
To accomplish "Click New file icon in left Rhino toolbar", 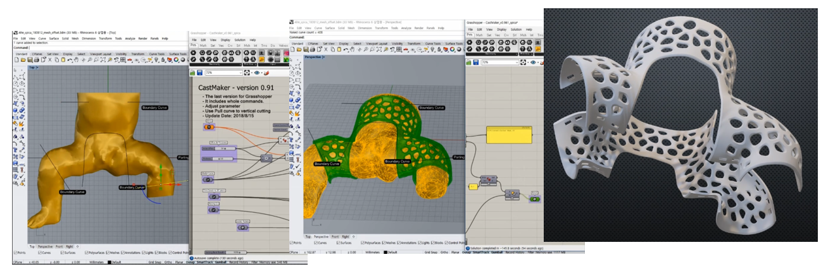I will (17, 60).
